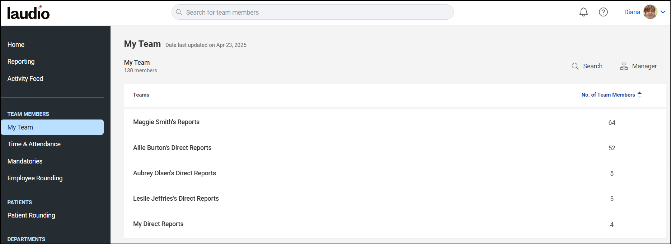Open Allie Burton's Direct Reports row
Viewport: 671px width, 244px height.
pos(395,148)
